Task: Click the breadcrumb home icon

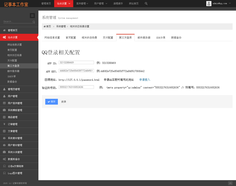Action: click(x=45, y=27)
